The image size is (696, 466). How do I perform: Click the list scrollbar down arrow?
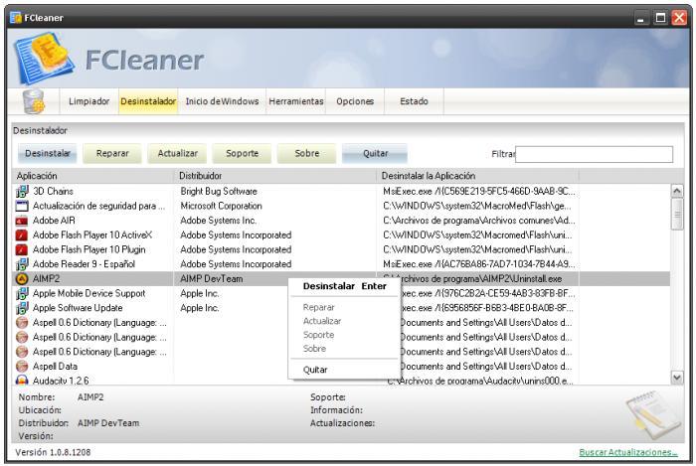pyautogui.click(x=677, y=378)
